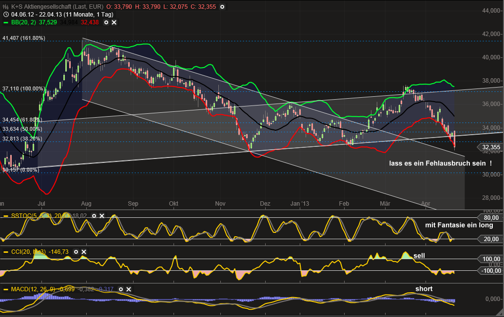Click the 34,454 (61.80%) Fibonacci label

pyautogui.click(x=22, y=120)
